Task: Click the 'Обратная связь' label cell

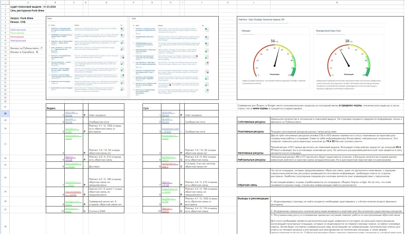Action: 253,178
